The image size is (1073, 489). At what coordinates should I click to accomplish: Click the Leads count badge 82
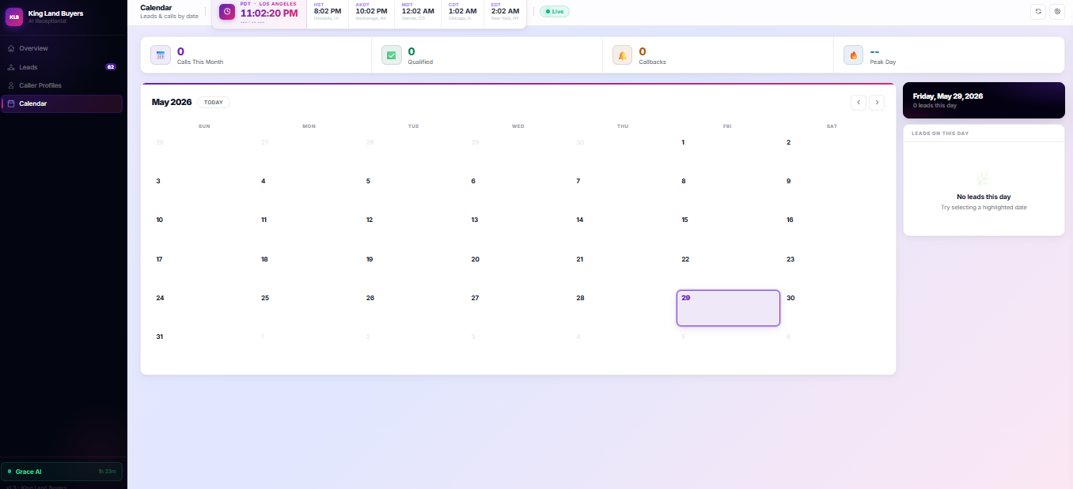[111, 67]
